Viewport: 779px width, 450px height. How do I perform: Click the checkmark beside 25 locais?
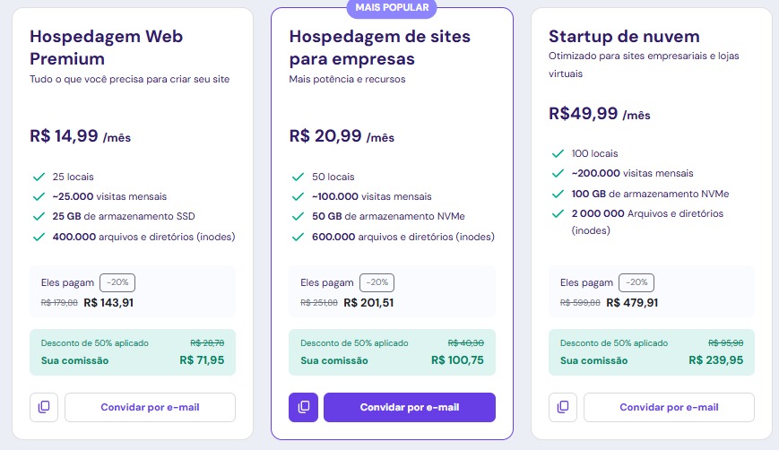point(38,177)
